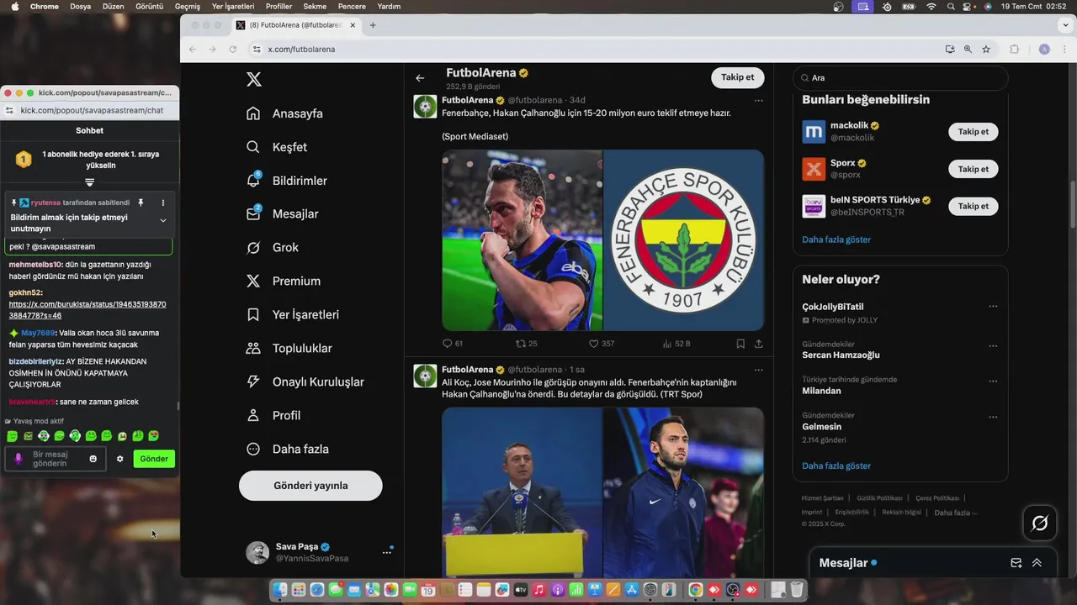Select the FutbolArena browser tab
Viewport: 1077px width, 605px height.
[x=296, y=25]
